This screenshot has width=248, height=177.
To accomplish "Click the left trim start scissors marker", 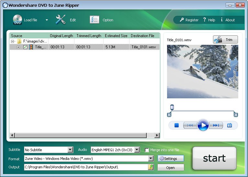I will pyautogui.click(x=169, y=114).
